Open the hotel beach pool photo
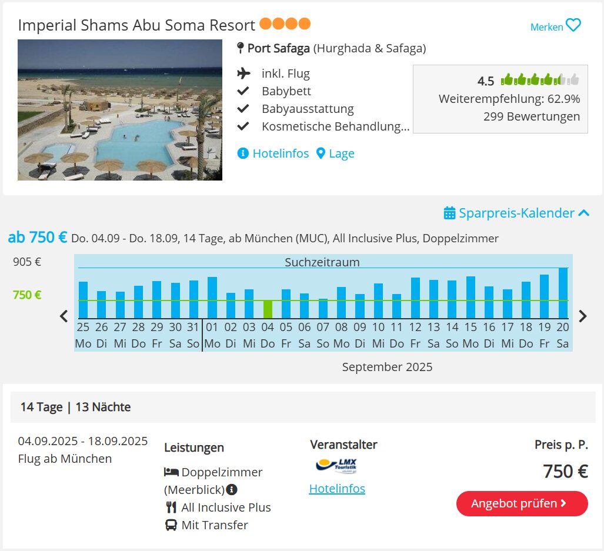604x551 pixels. 120,110
